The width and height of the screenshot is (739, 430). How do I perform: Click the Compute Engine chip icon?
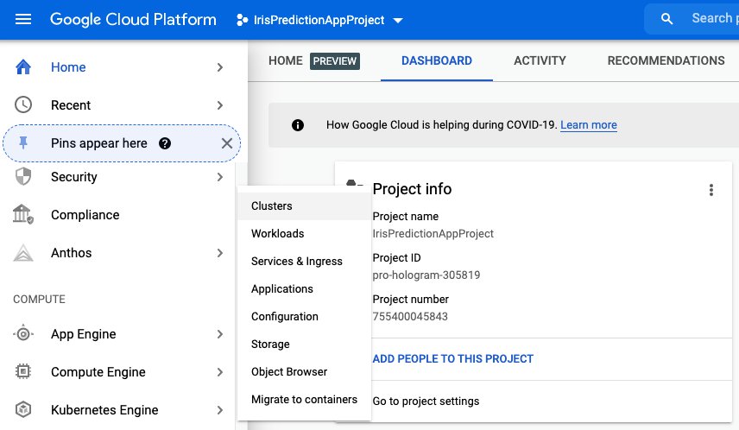(x=23, y=372)
